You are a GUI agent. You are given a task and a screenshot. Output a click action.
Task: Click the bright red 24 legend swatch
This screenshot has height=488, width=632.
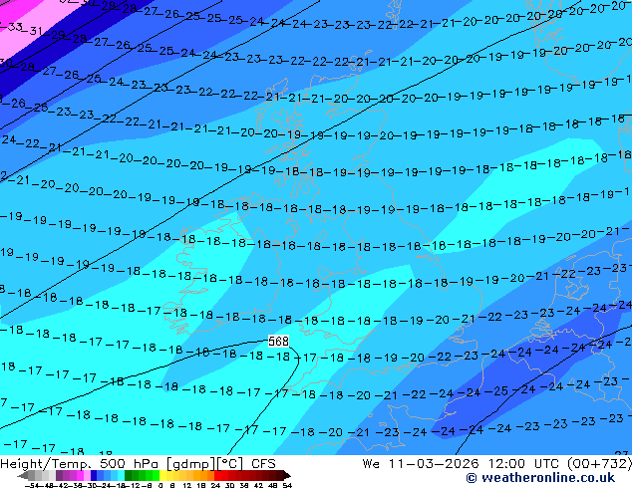tap(217, 475)
